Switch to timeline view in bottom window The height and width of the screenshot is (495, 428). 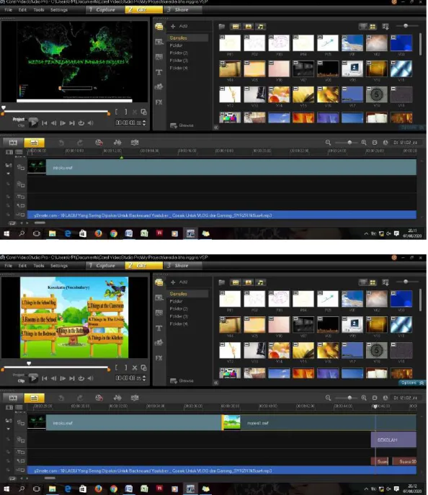pos(34,398)
